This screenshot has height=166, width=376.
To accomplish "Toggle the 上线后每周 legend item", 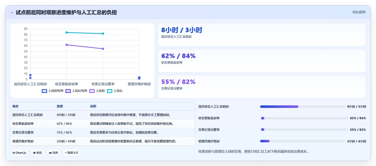I will pyautogui.click(x=76, y=91).
